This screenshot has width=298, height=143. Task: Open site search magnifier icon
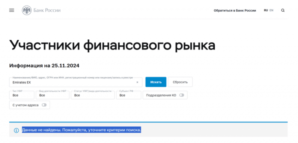coord(283,10)
